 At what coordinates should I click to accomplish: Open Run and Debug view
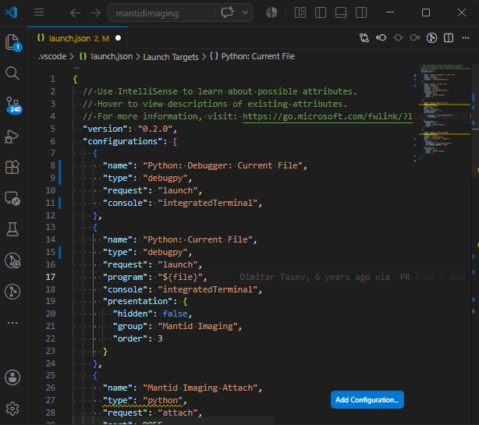click(12, 136)
